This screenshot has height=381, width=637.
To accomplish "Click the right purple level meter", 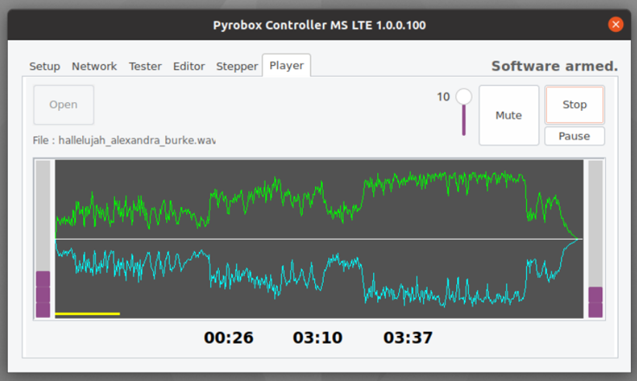I will tap(595, 302).
